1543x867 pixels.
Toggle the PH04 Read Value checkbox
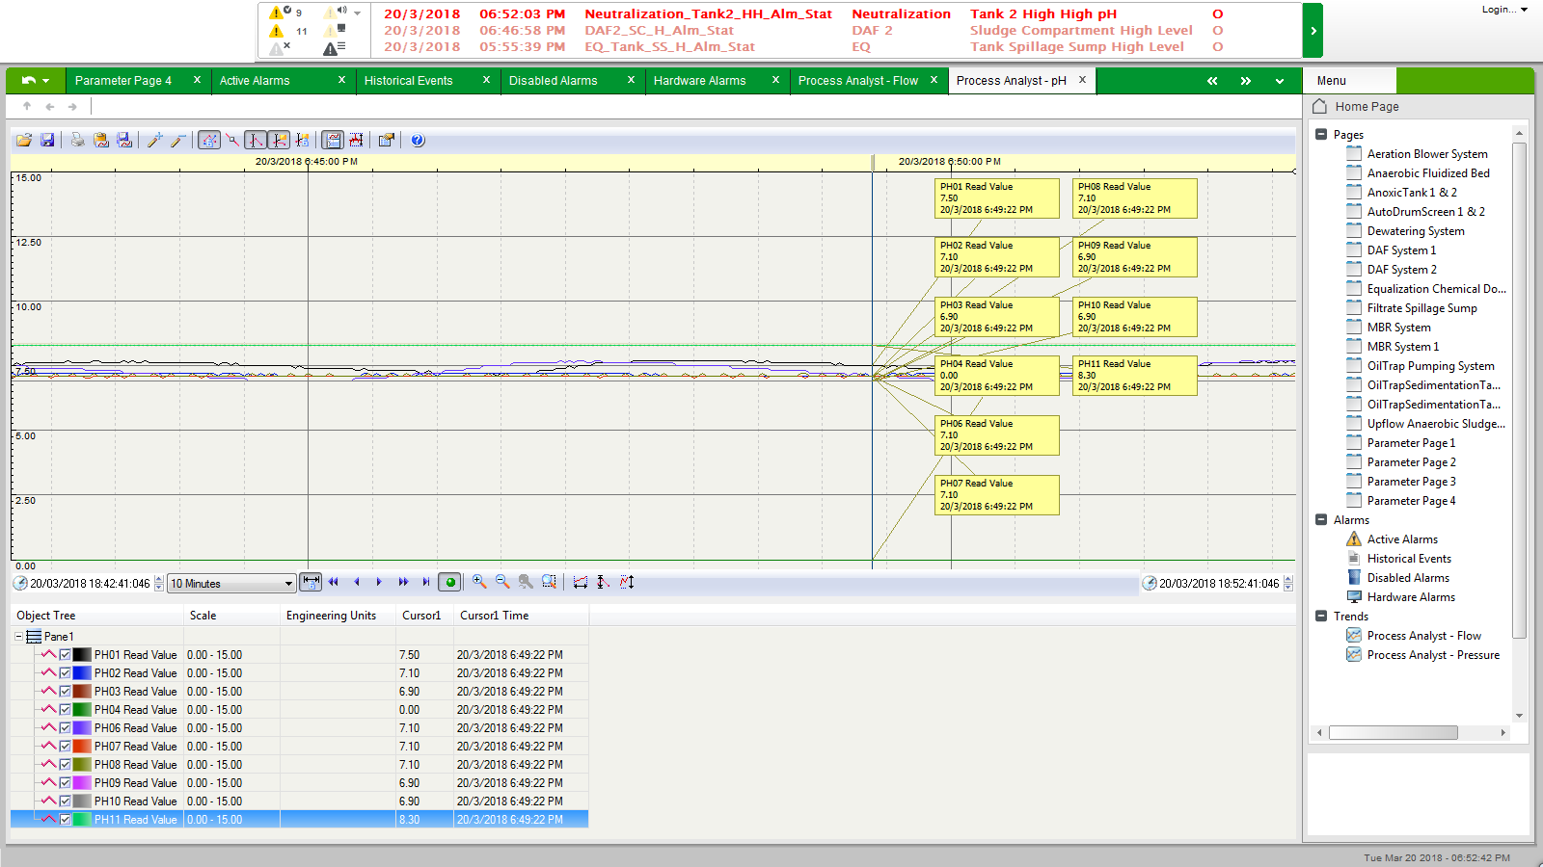(66, 710)
